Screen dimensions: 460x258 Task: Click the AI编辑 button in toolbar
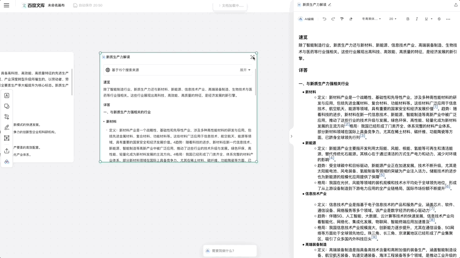coord(306,19)
